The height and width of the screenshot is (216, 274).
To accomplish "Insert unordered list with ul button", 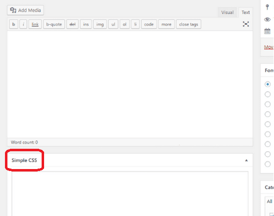I will tap(113, 24).
